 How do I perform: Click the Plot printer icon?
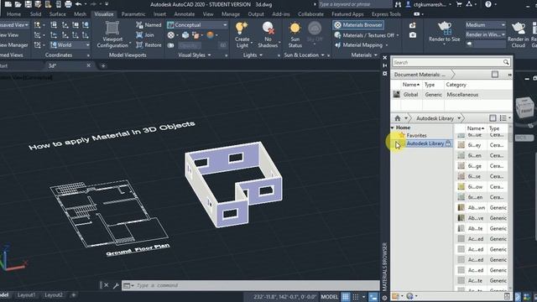(x=68, y=4)
